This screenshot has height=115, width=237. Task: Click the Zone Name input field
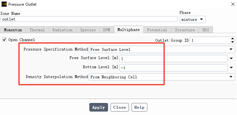(x=89, y=19)
